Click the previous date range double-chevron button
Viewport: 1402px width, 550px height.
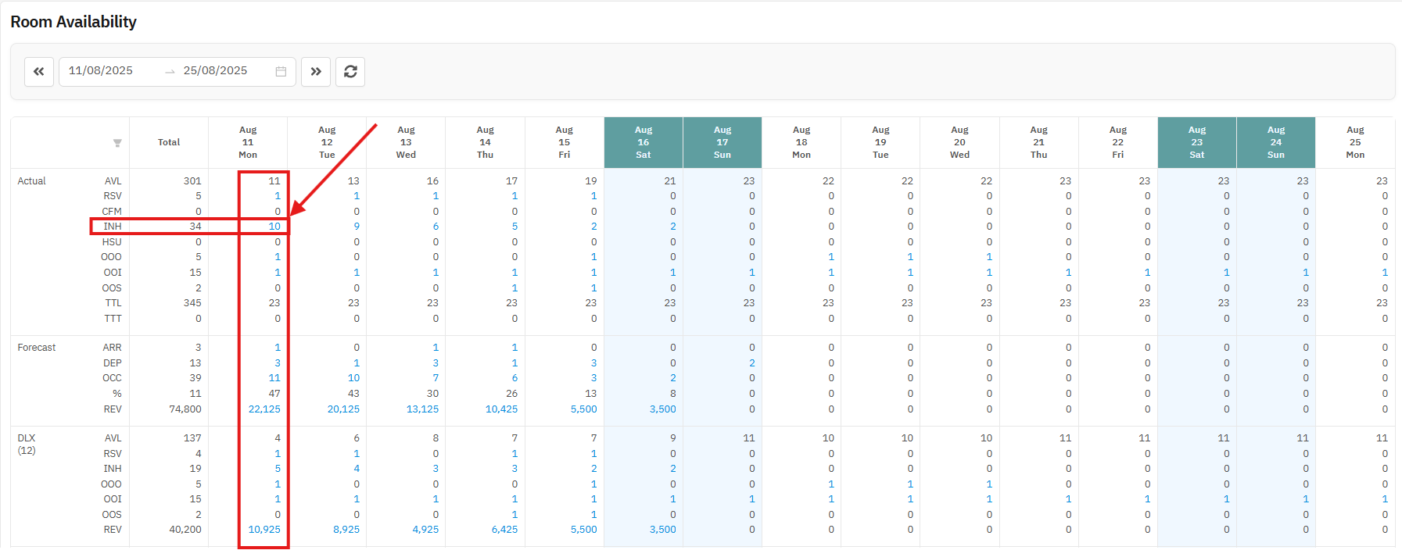click(x=39, y=72)
